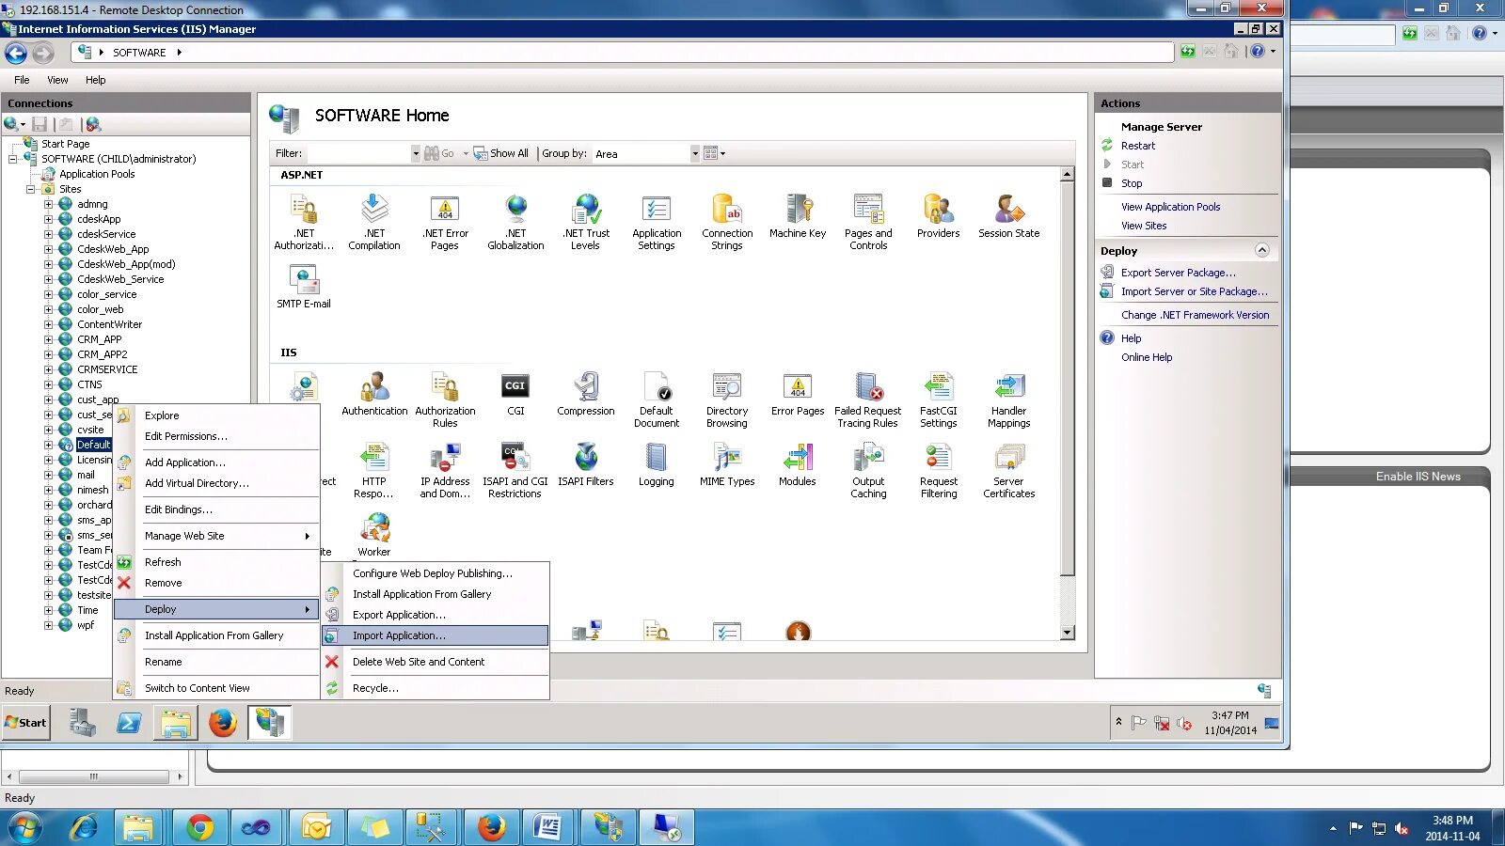The image size is (1505, 846).
Task: Open Word from the Windows taskbar
Action: coord(547,828)
